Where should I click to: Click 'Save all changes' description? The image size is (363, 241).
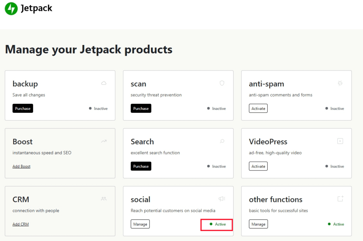(29, 95)
